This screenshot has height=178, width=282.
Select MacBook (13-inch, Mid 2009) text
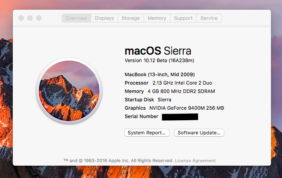tap(160, 74)
